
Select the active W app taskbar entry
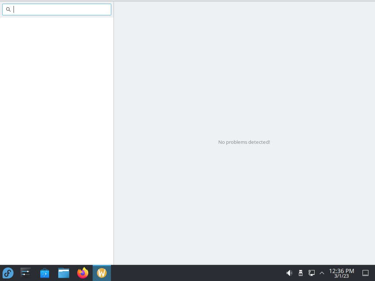click(x=102, y=273)
